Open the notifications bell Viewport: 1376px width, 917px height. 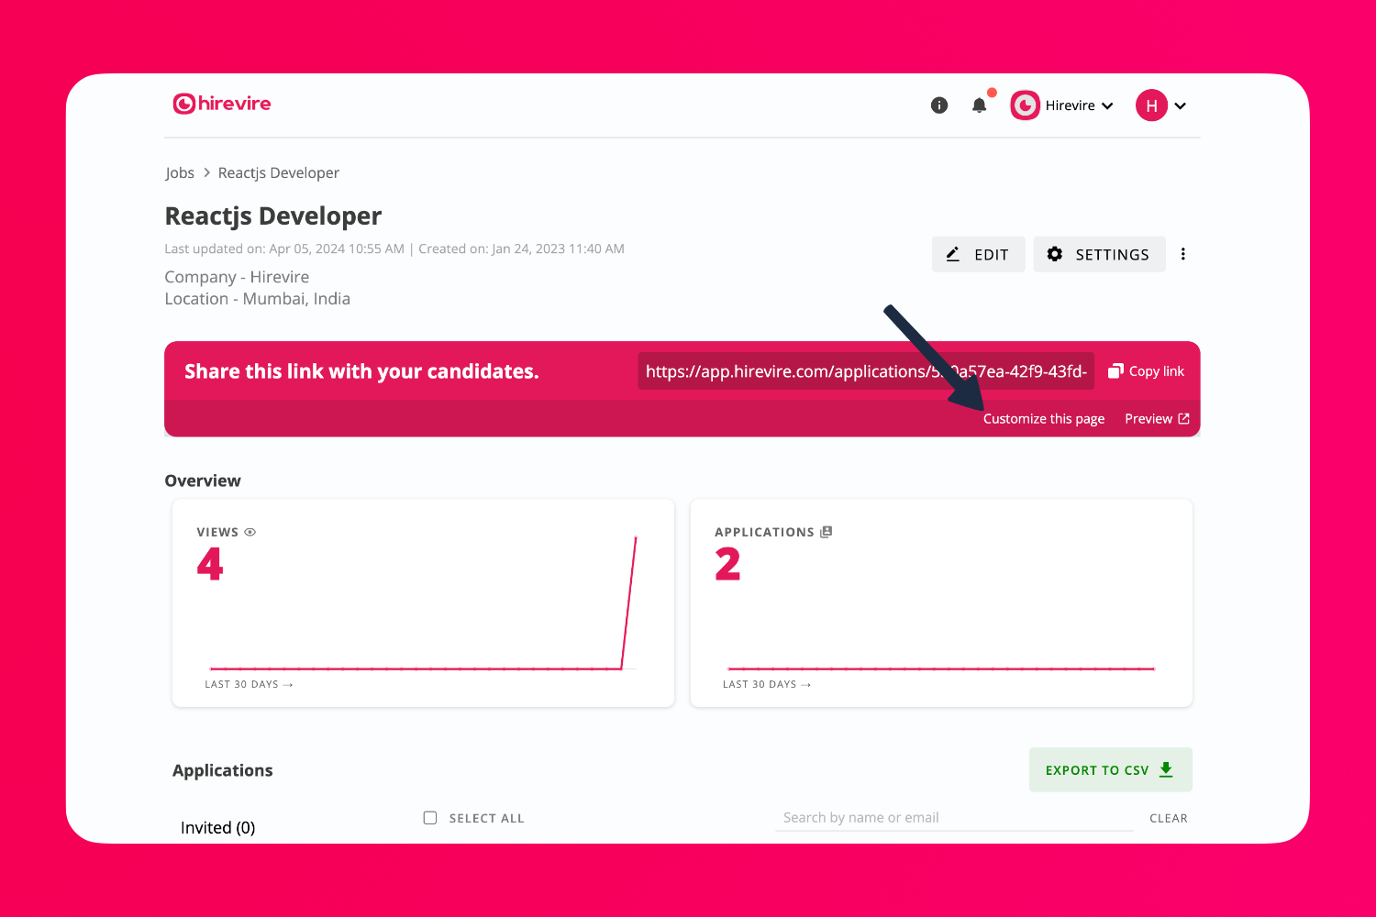[x=979, y=105]
